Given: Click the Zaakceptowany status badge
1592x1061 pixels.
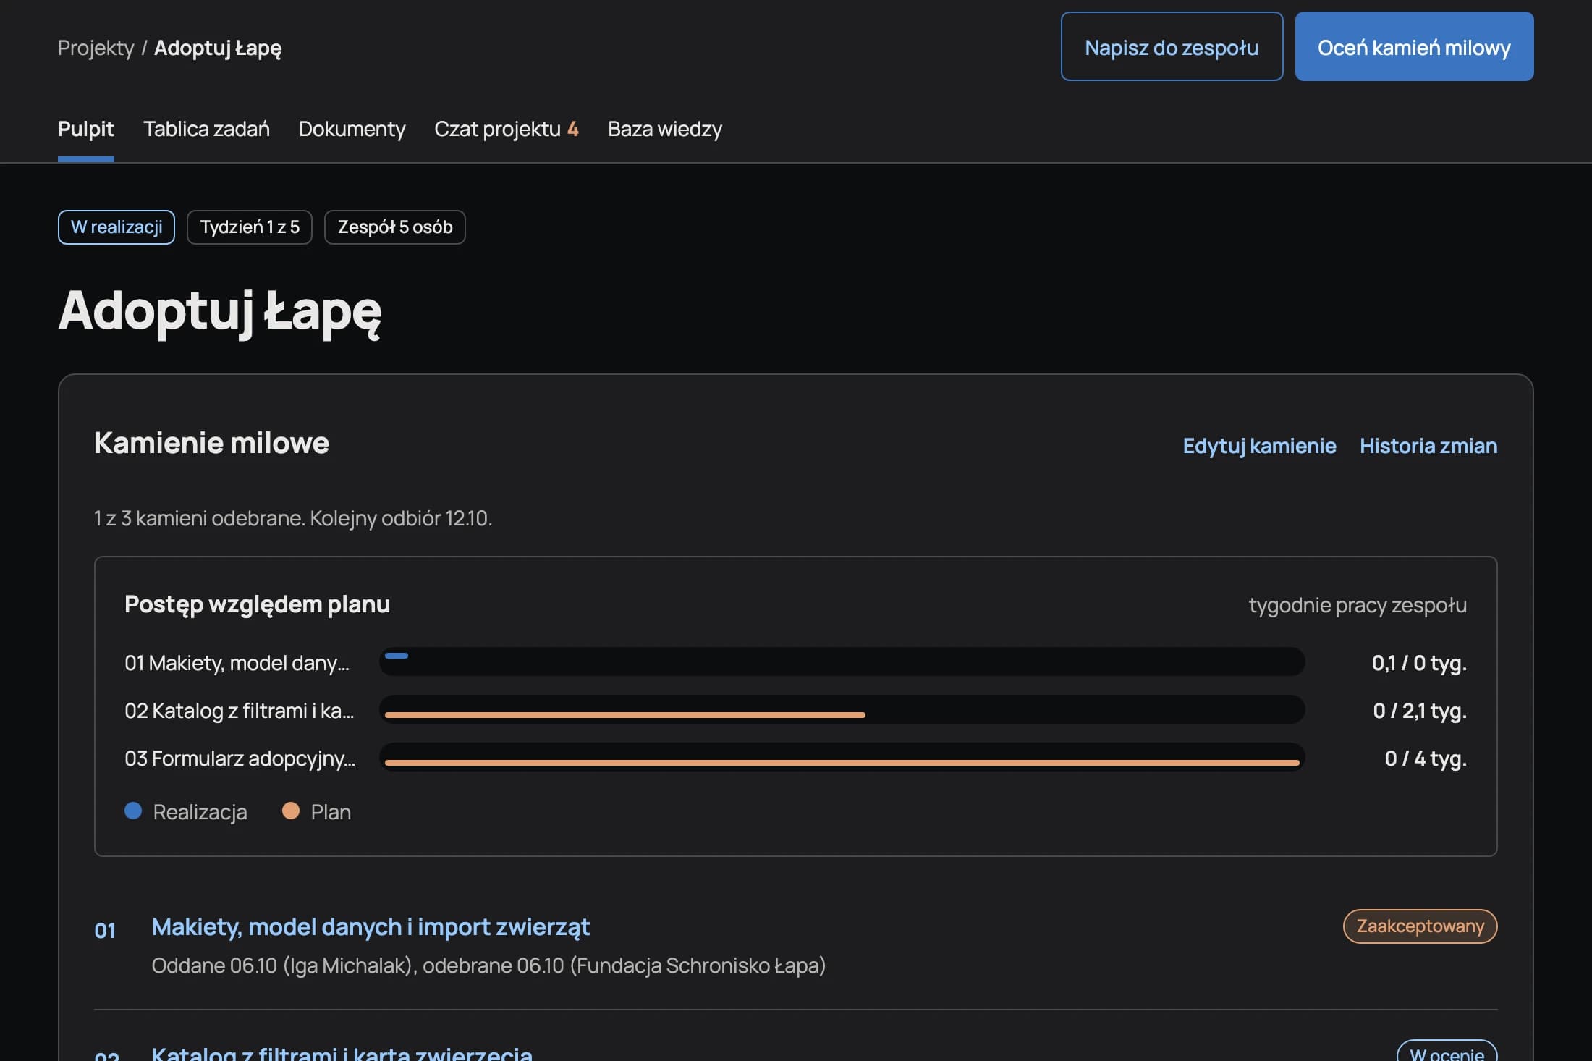Looking at the screenshot, I should click(1420, 926).
